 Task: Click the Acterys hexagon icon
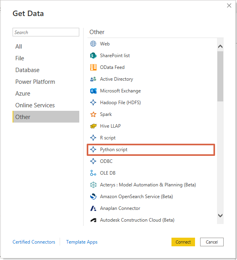click(93, 185)
